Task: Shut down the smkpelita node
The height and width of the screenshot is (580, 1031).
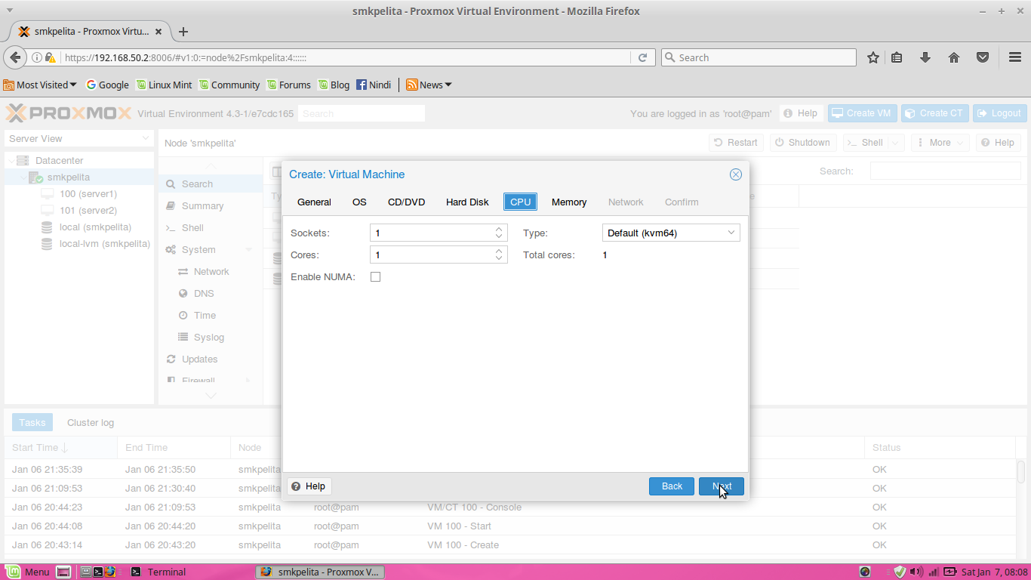Action: 802,143
